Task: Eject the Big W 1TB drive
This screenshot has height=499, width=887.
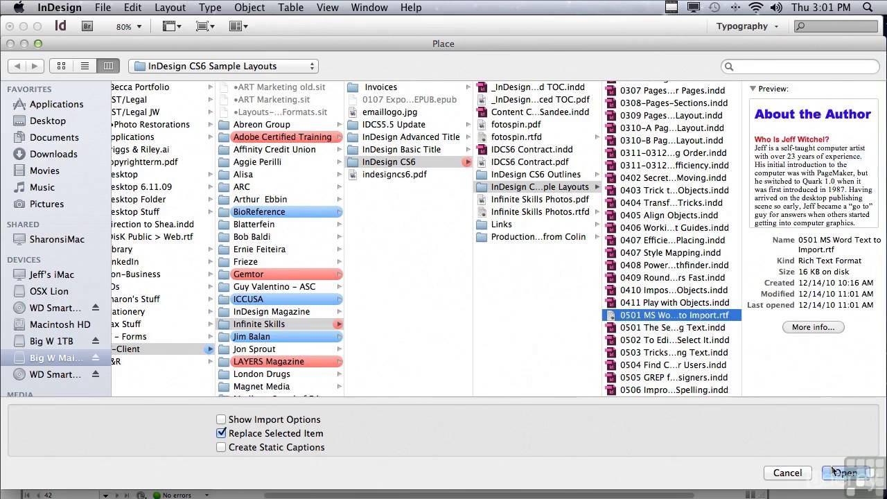Action: (x=96, y=341)
